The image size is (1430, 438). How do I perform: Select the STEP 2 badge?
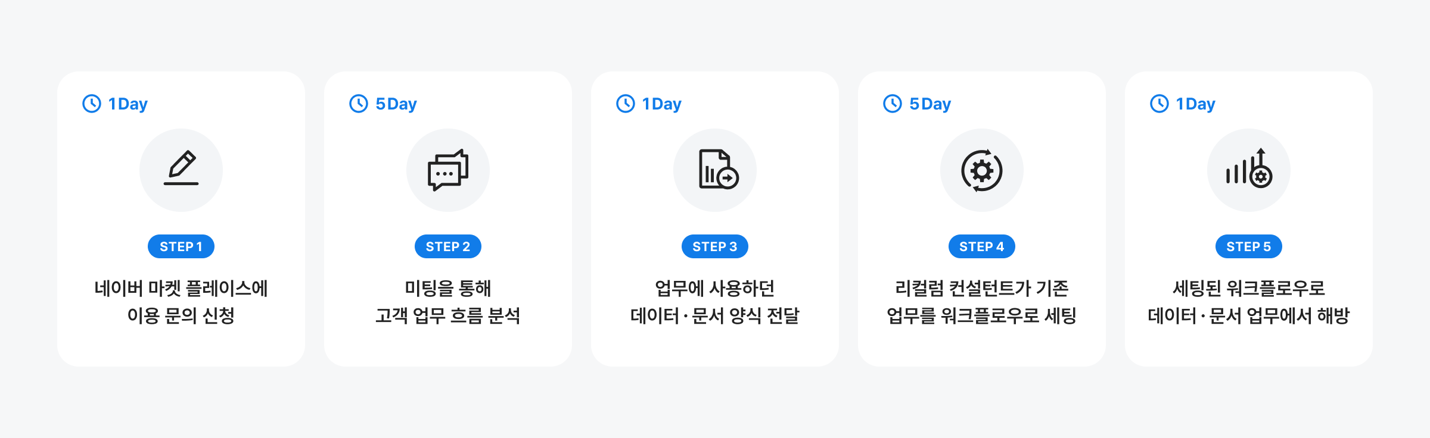448,246
